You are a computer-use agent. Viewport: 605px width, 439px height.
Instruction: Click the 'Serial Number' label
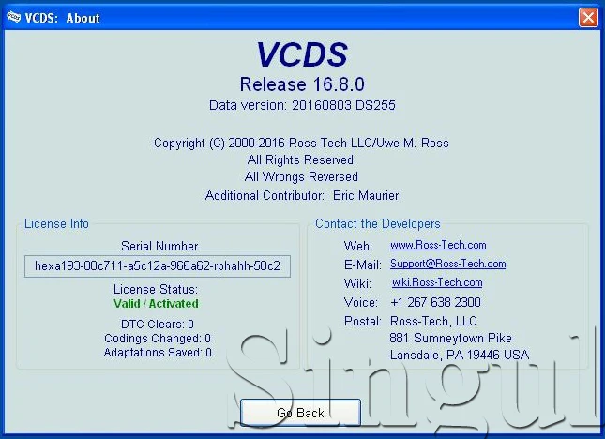tap(159, 246)
